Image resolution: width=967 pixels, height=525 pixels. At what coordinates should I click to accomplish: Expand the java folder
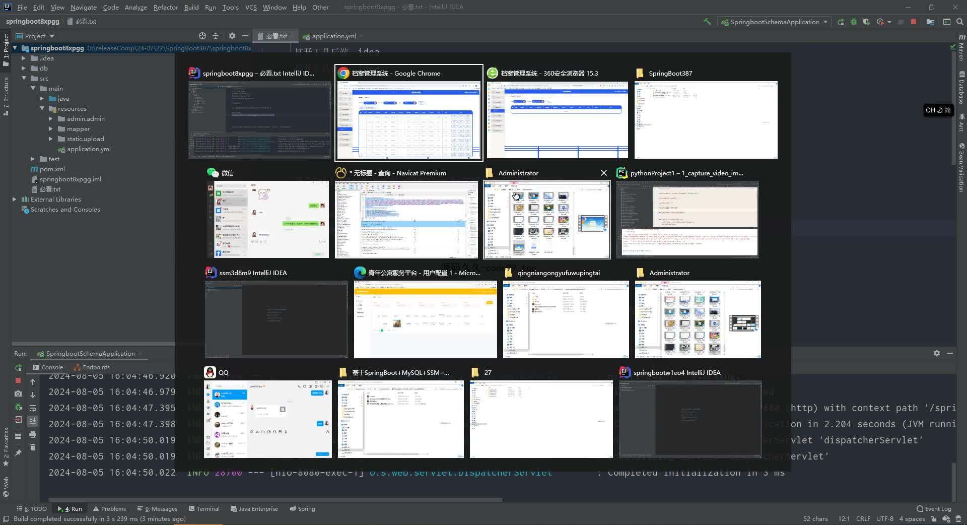pyautogui.click(x=42, y=99)
